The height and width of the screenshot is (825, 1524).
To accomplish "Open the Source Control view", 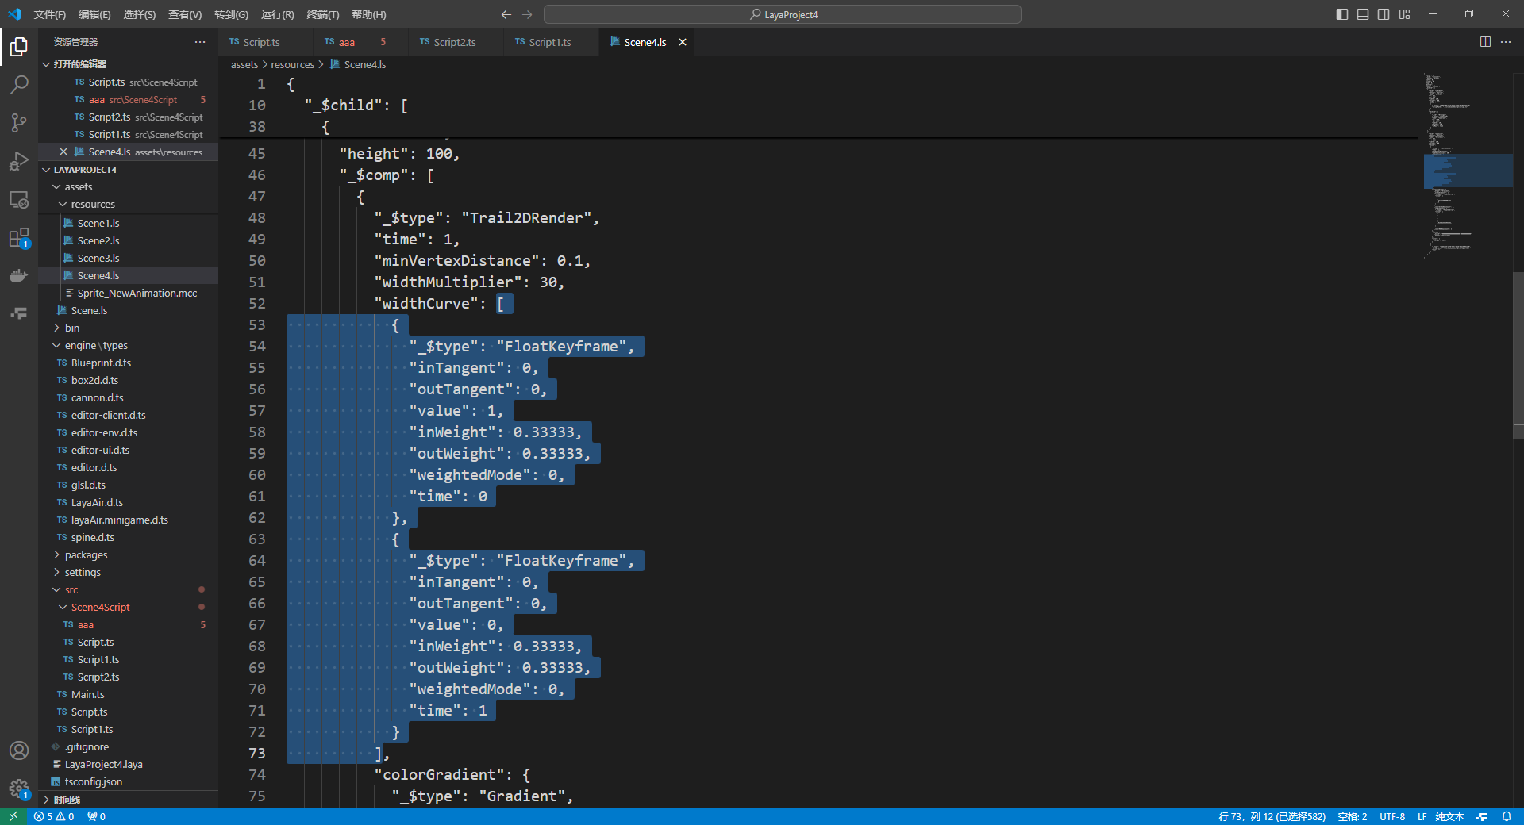I will click(x=19, y=122).
